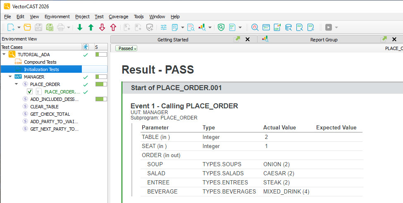
Task: Open the Coverage menu
Action: (x=119, y=17)
